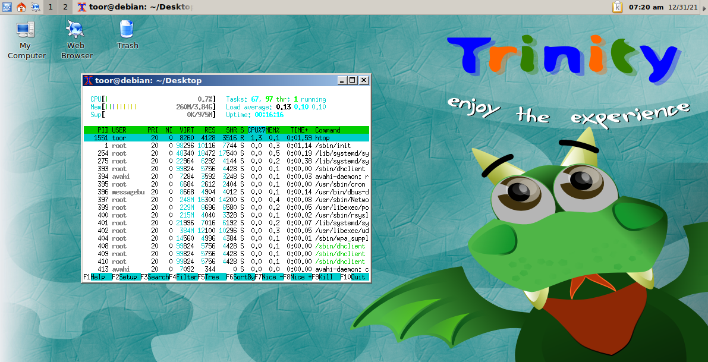Open the Klipper clipboard tray icon
This screenshot has height=362, width=708.
617,7
